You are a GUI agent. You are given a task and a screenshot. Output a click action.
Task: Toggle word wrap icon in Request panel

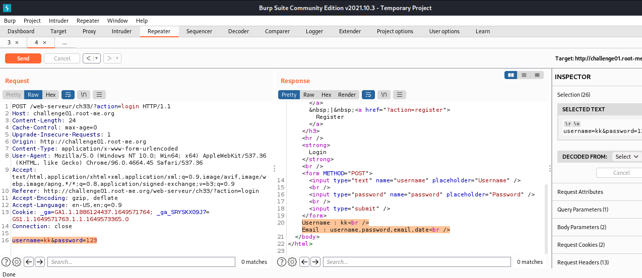pyautogui.click(x=68, y=95)
